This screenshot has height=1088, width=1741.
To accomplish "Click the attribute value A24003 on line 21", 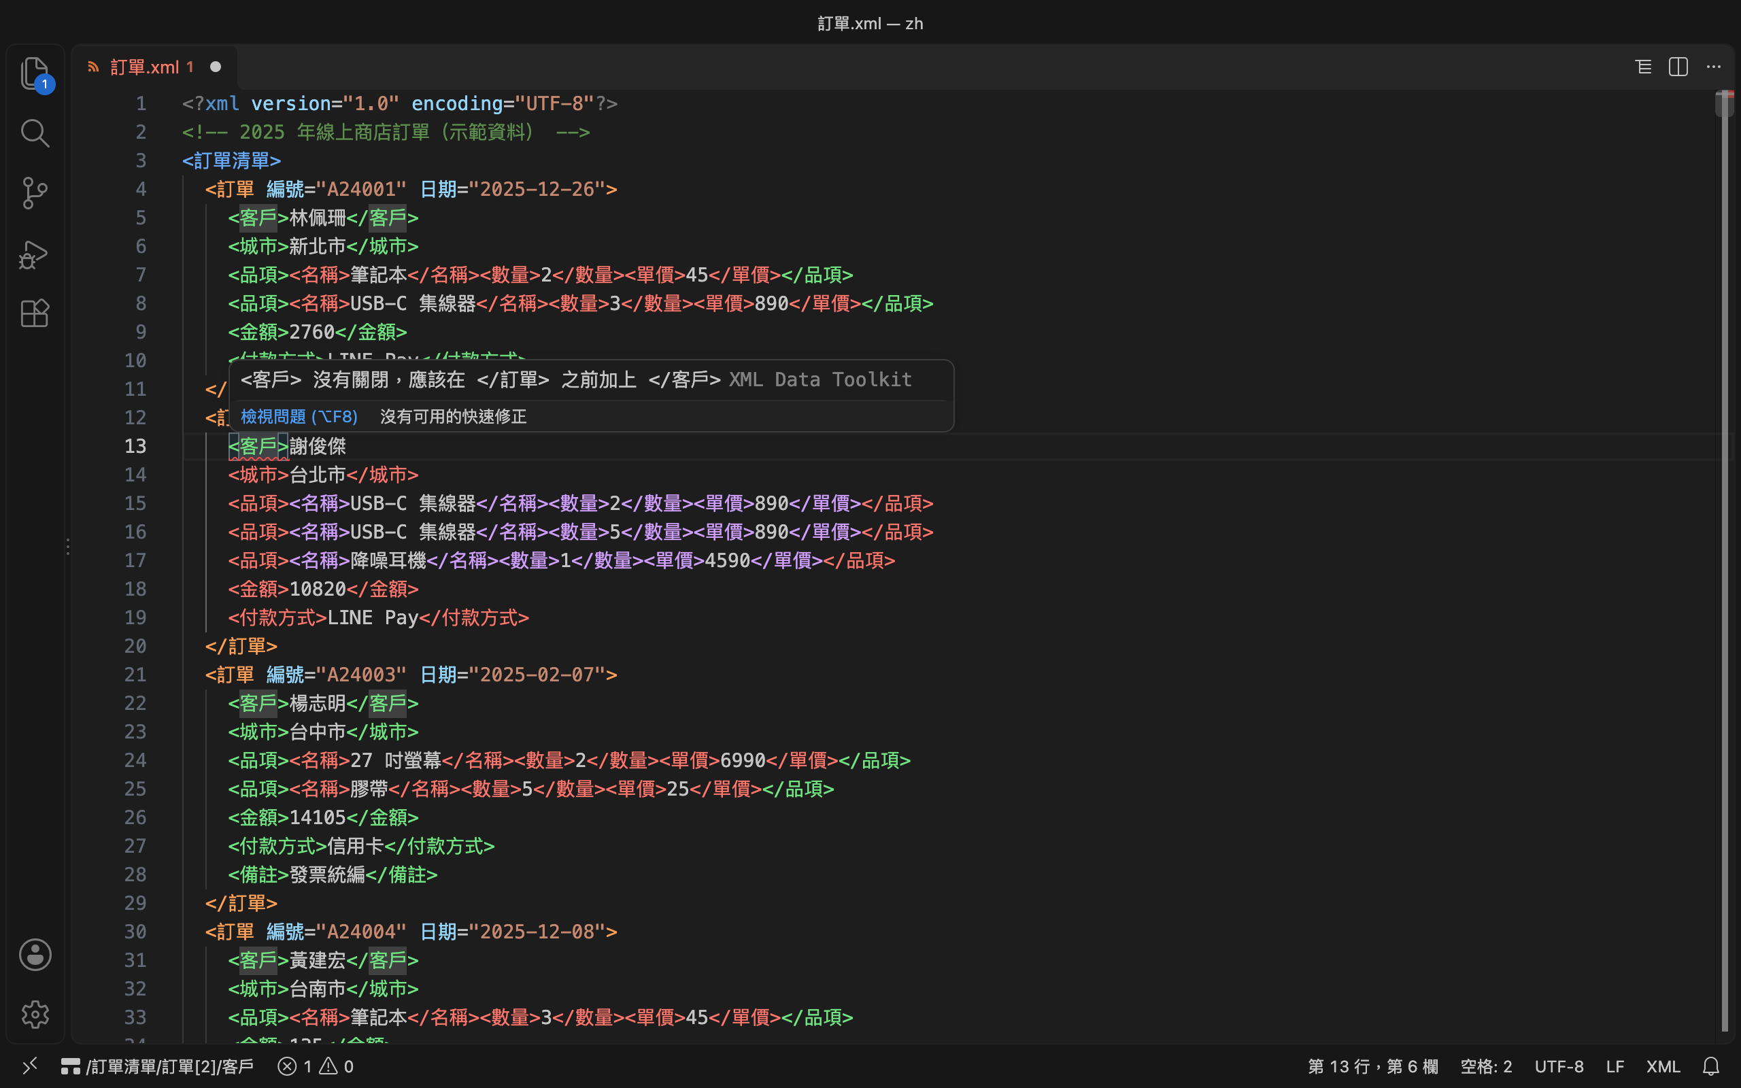I will click(x=361, y=675).
